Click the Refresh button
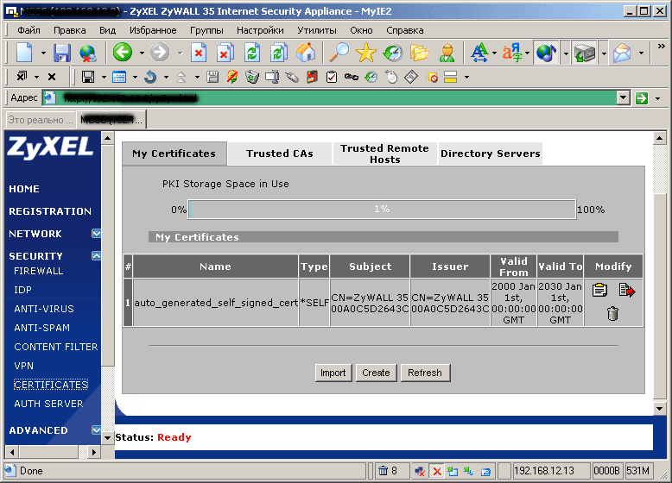This screenshot has width=672, height=483. [x=425, y=373]
